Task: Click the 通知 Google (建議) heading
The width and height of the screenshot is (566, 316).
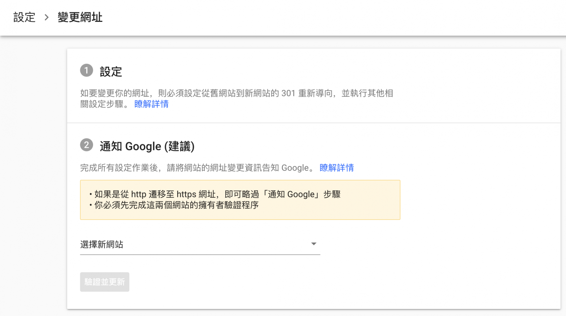Action: click(147, 146)
